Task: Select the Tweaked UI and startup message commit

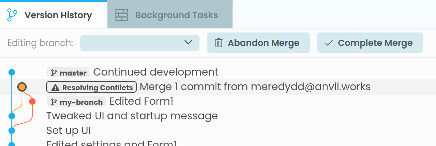Action: (x=132, y=116)
